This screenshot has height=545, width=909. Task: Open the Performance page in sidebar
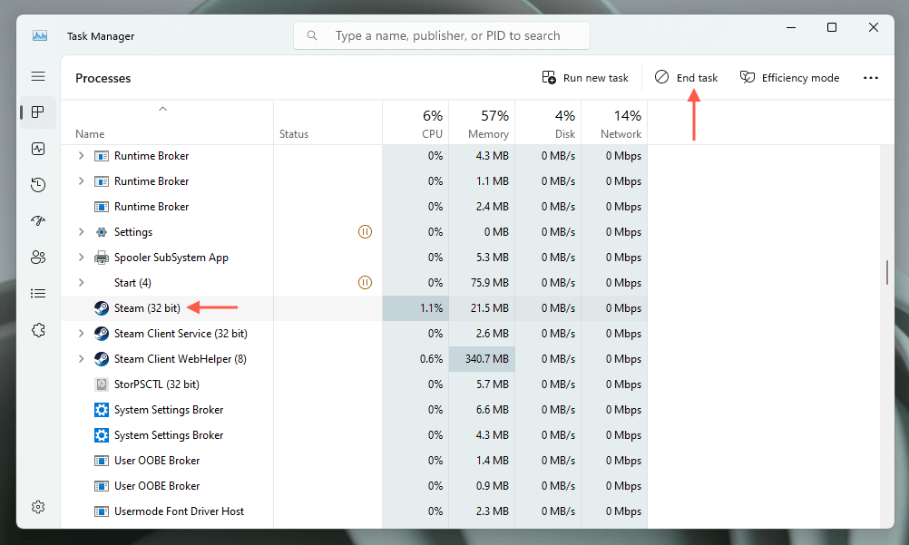[38, 149]
